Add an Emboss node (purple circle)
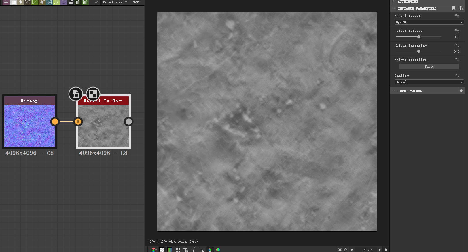Viewport: 468px width, 252px height. (63, 2)
